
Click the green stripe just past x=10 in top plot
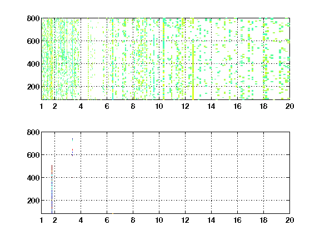click(x=163, y=59)
